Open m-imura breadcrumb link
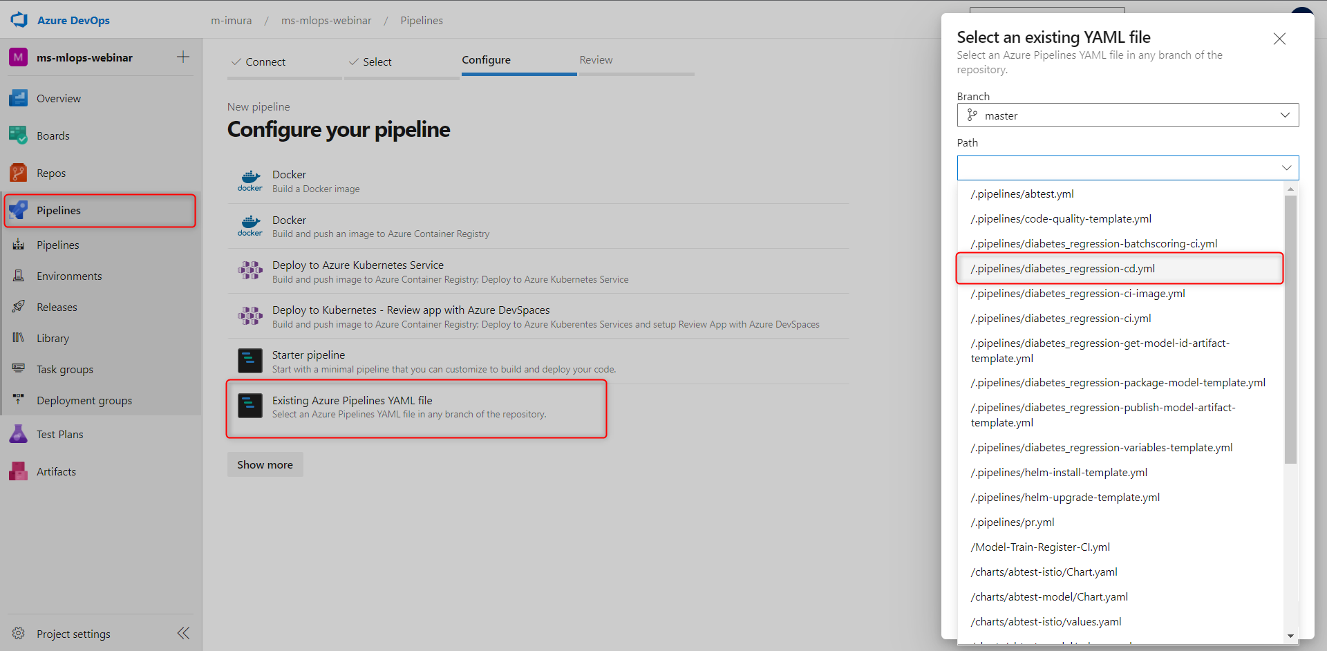The height and width of the screenshot is (651, 1327). (x=232, y=21)
